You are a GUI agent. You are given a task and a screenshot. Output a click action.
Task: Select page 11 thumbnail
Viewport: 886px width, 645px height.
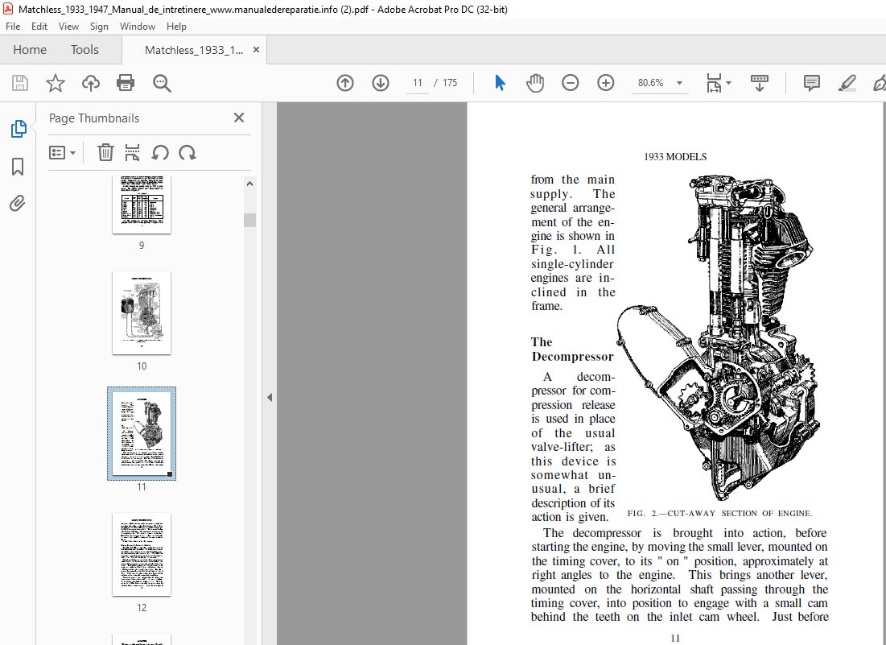(x=142, y=433)
